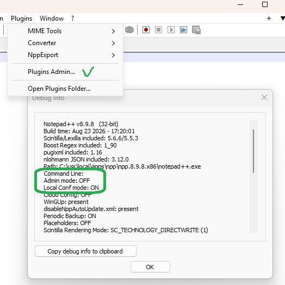The height and width of the screenshot is (285, 285).
Task: Click the Stop Recording macro icon
Action: [x=158, y=29]
